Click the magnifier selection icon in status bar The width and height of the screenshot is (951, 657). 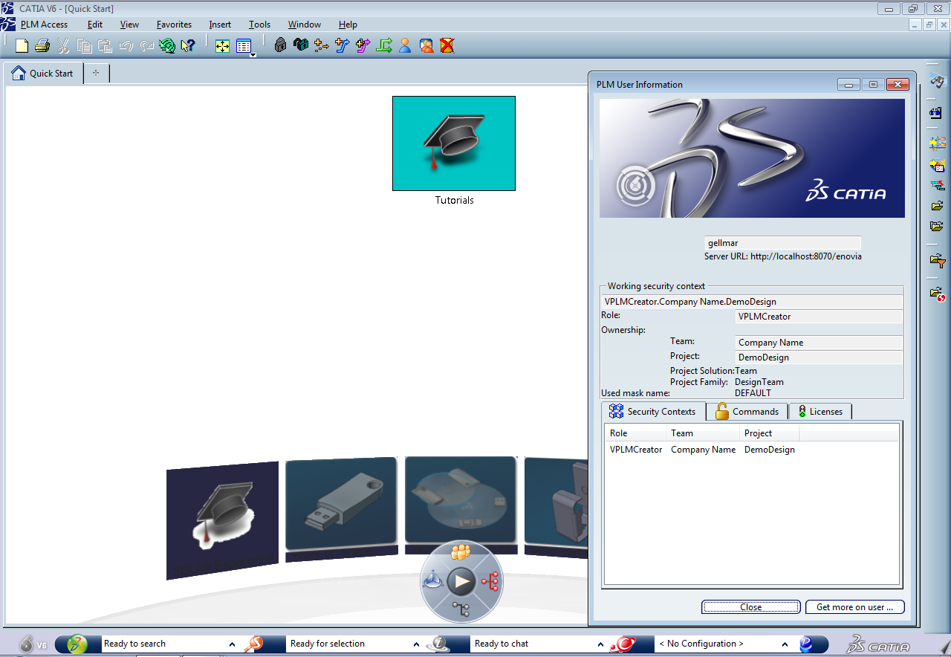(253, 644)
